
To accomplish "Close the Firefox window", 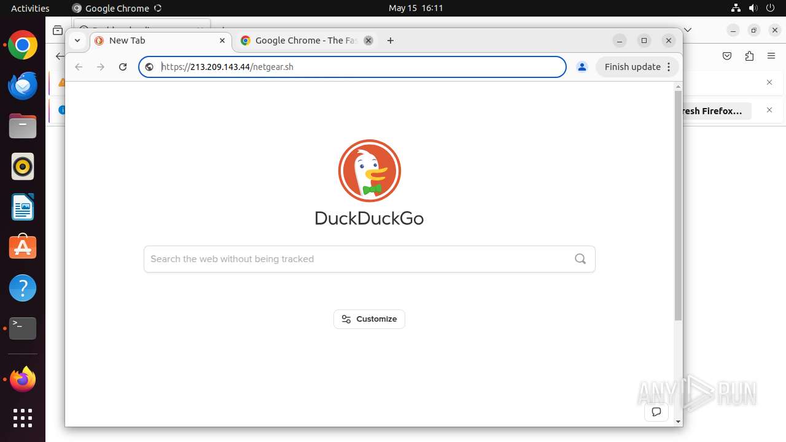I will pos(775,30).
